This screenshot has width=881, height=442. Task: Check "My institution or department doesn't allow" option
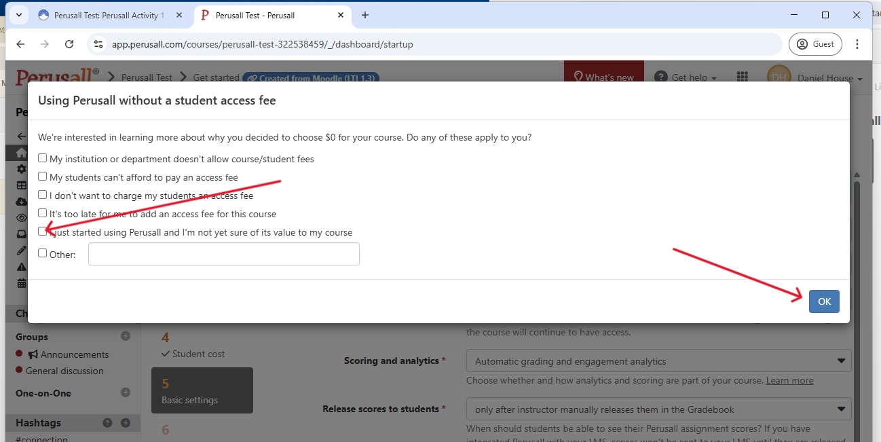point(43,158)
